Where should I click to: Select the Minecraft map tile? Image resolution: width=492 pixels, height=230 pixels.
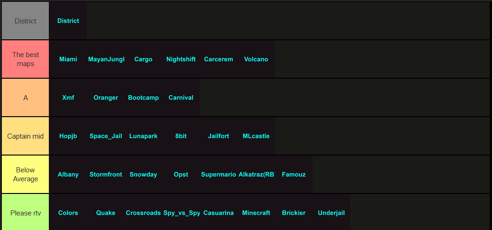pyautogui.click(x=256, y=213)
